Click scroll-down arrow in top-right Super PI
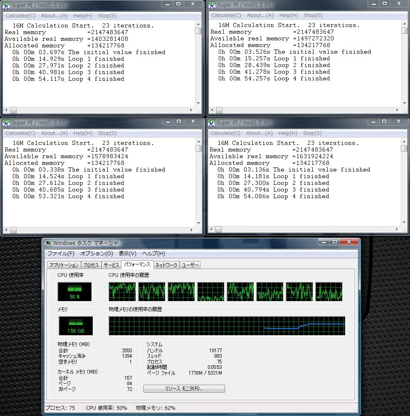 coord(405,103)
